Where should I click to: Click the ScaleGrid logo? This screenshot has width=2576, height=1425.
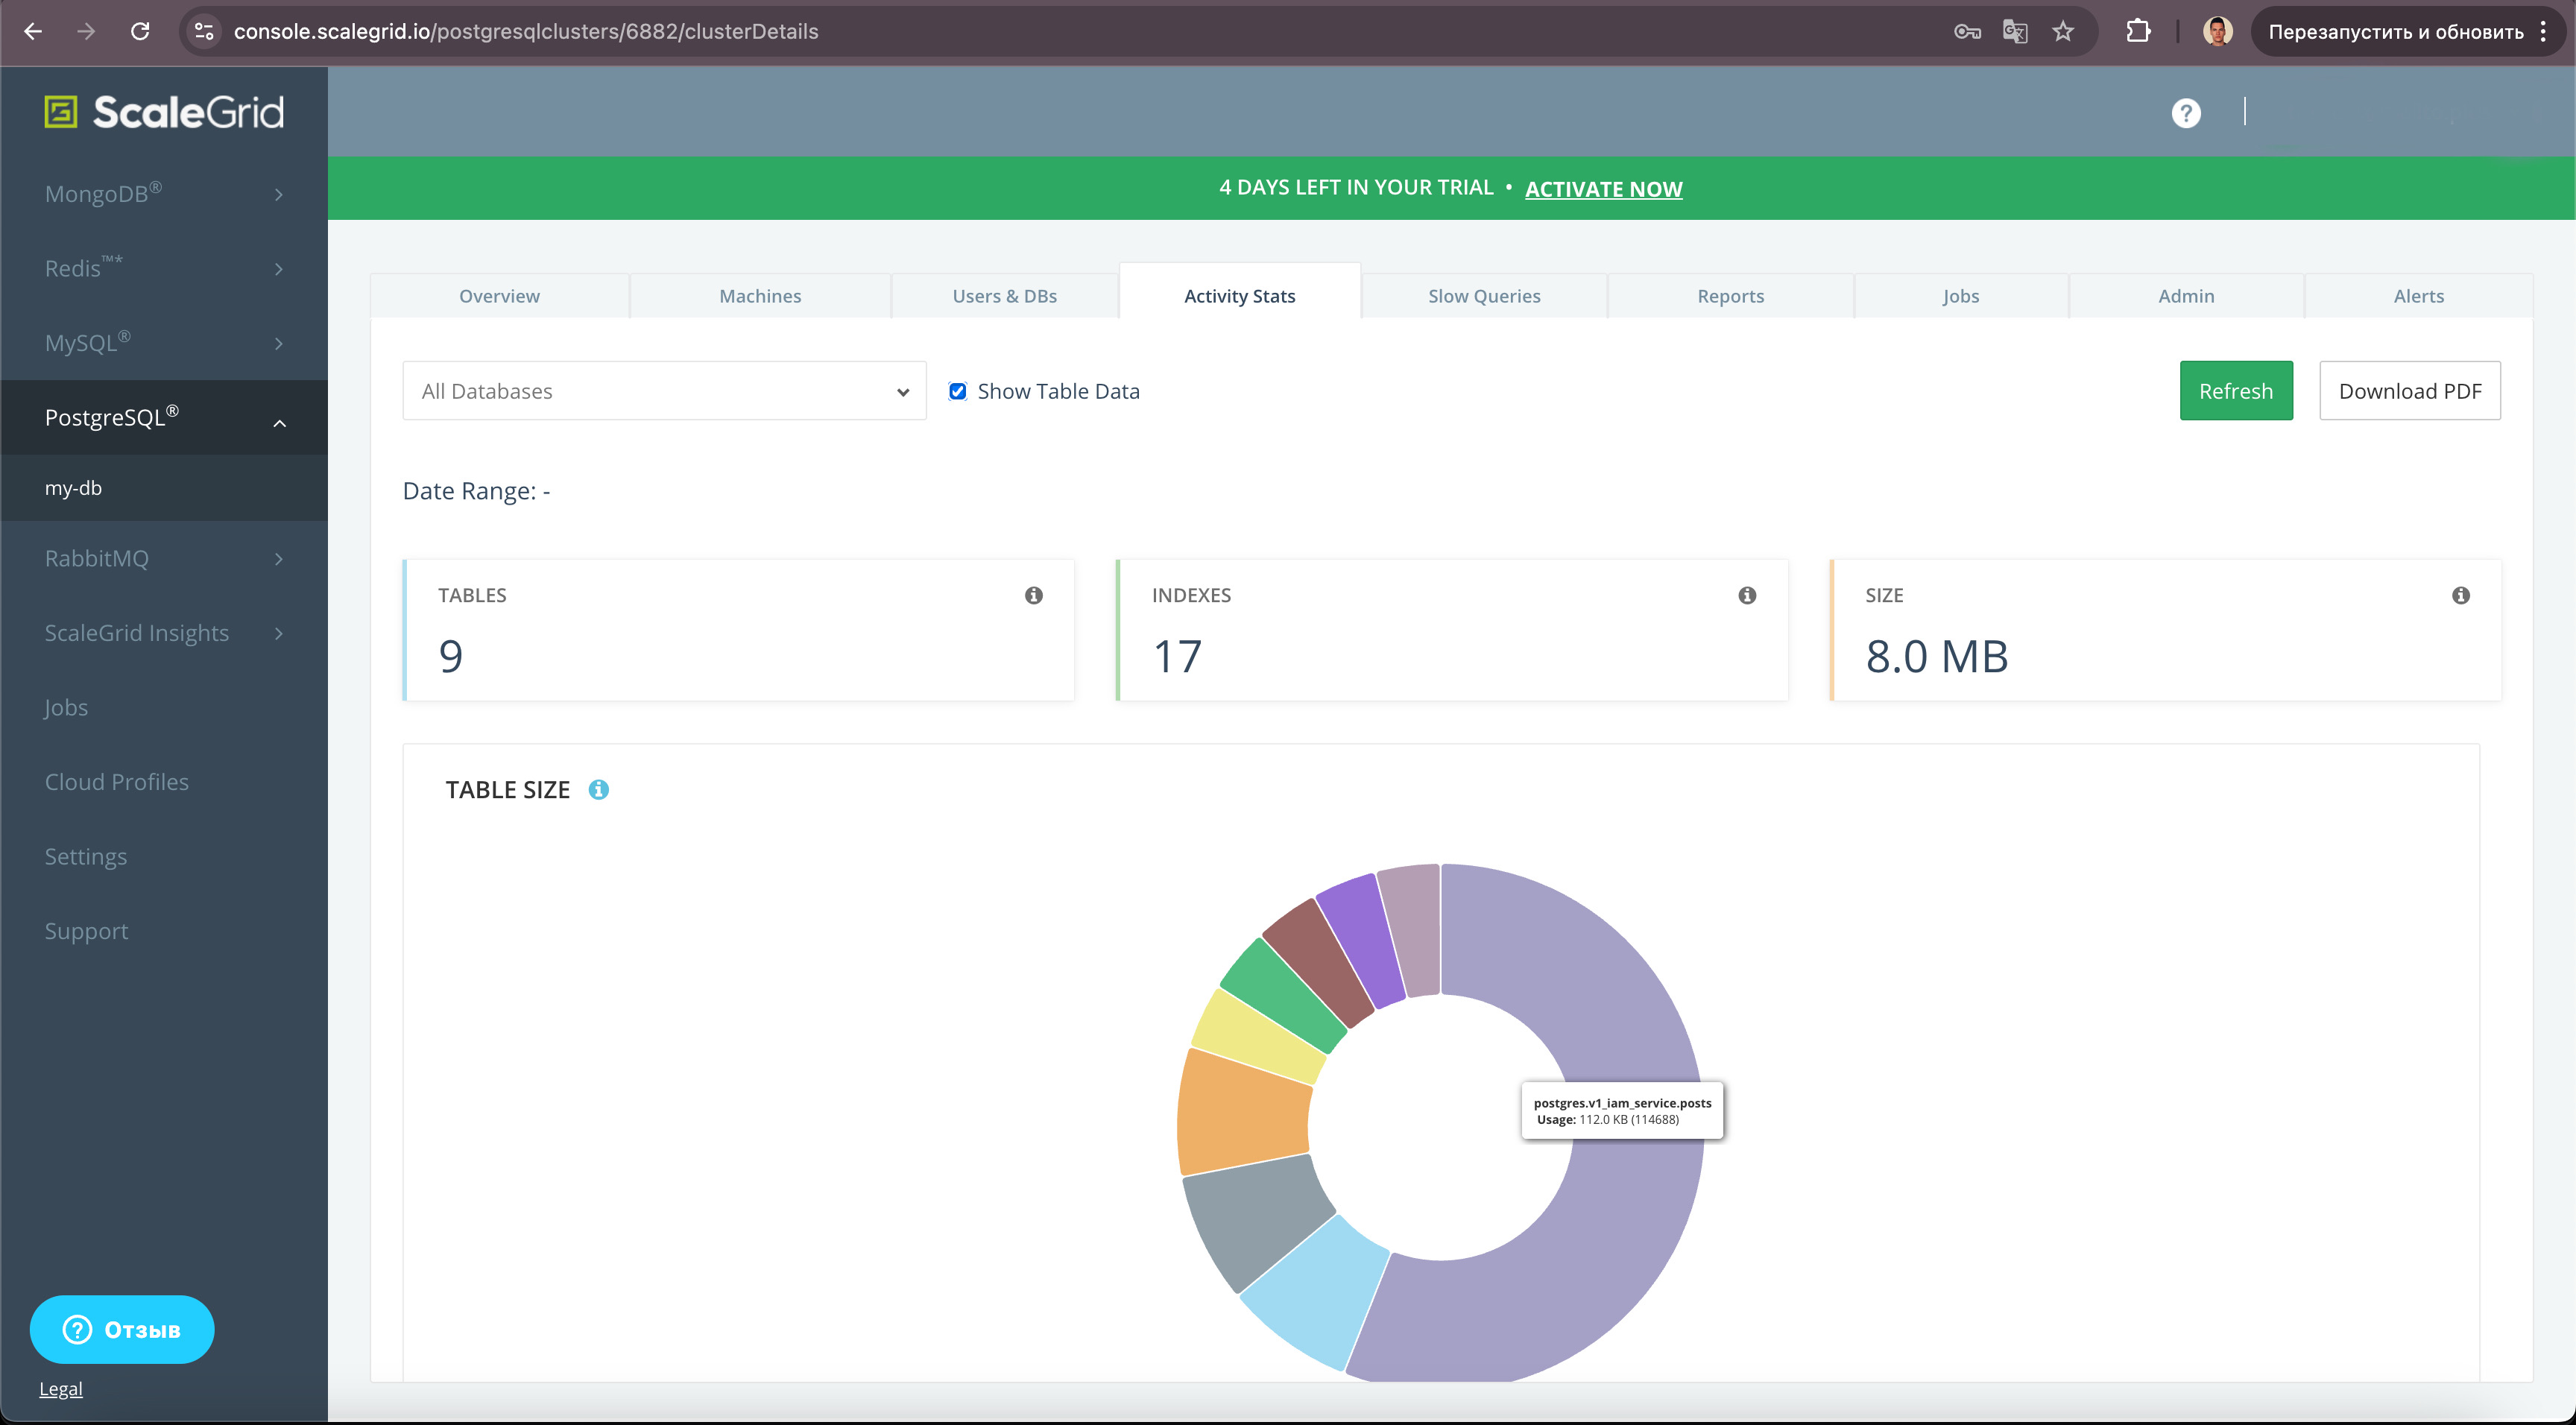165,111
